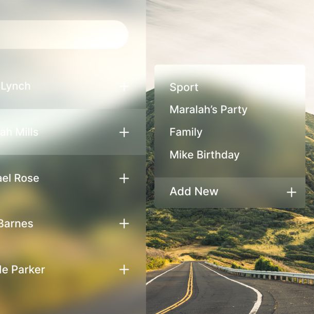
Task: Click the empty popup header above Sport
Action: coord(230,73)
